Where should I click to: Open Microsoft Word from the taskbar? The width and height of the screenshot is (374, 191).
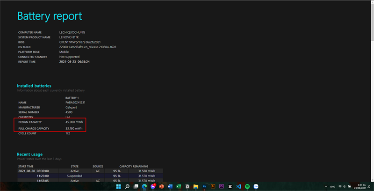pos(170,186)
